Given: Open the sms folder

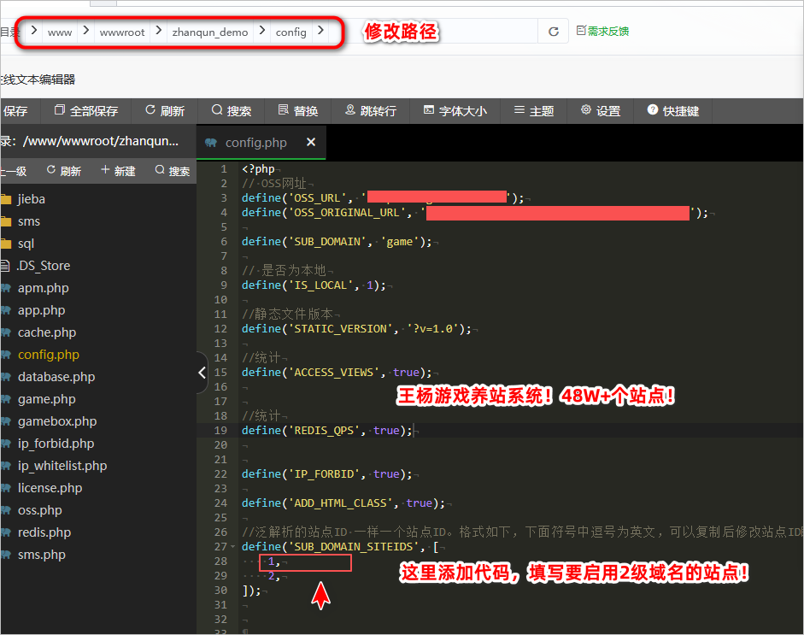Looking at the screenshot, I should pos(29,221).
